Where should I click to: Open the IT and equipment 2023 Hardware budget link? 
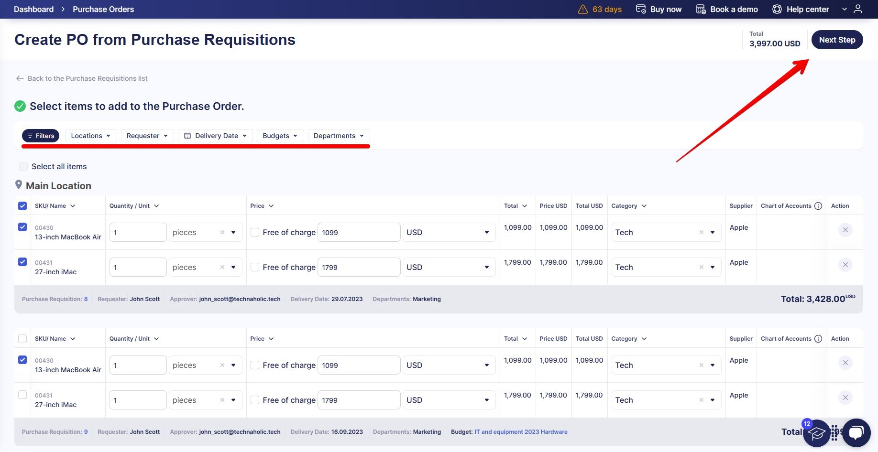click(x=521, y=432)
